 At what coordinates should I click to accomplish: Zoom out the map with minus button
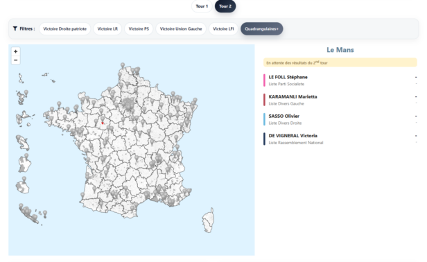15,60
